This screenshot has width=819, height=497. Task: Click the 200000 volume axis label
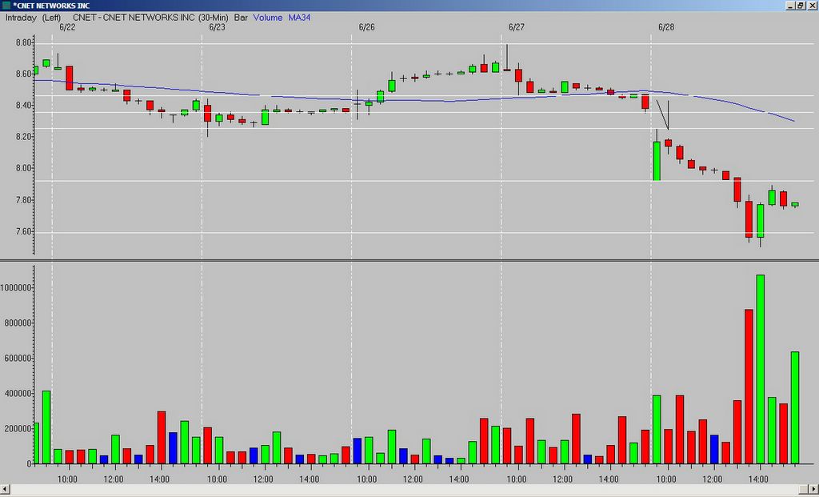pyautogui.click(x=18, y=429)
